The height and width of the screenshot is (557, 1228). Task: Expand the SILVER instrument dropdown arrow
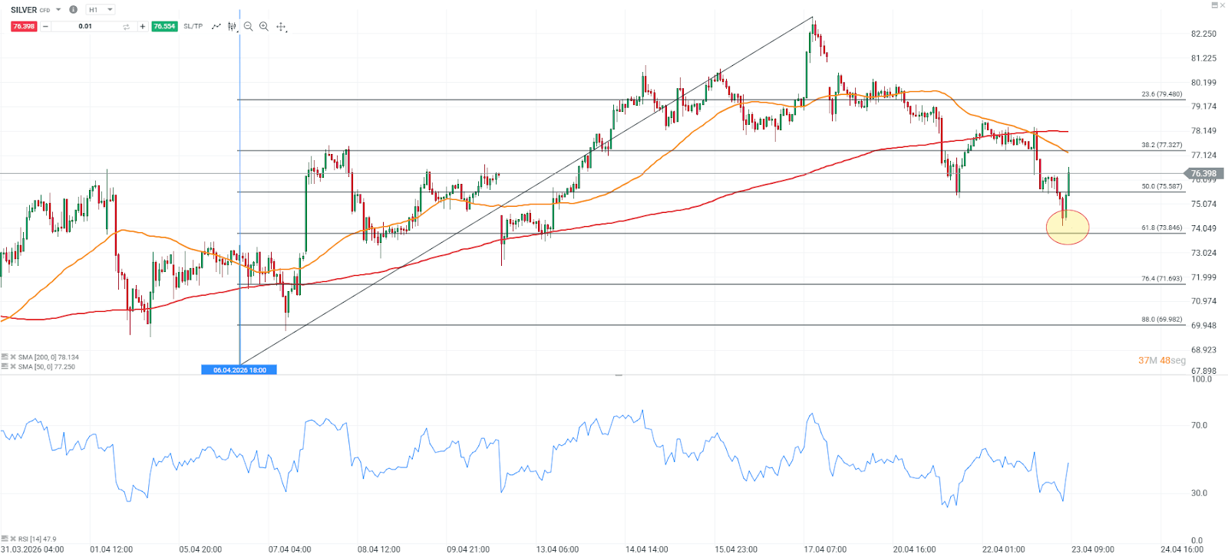58,10
